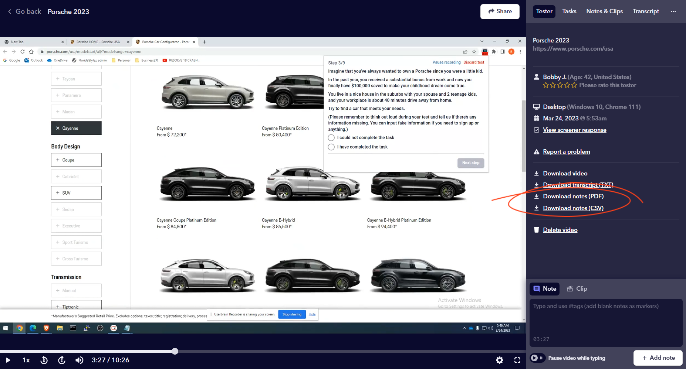Click the Delete video trash link
Viewport: 686px width, 369px height.
[560, 230]
